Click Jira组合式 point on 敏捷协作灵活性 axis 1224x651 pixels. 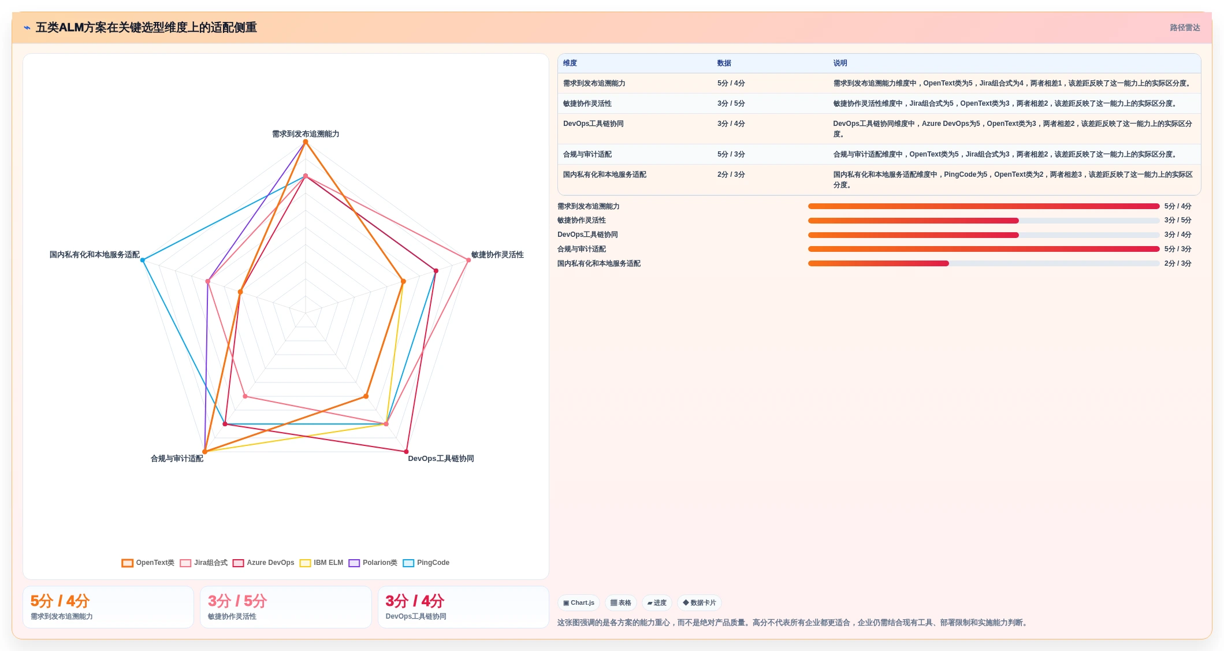point(468,260)
